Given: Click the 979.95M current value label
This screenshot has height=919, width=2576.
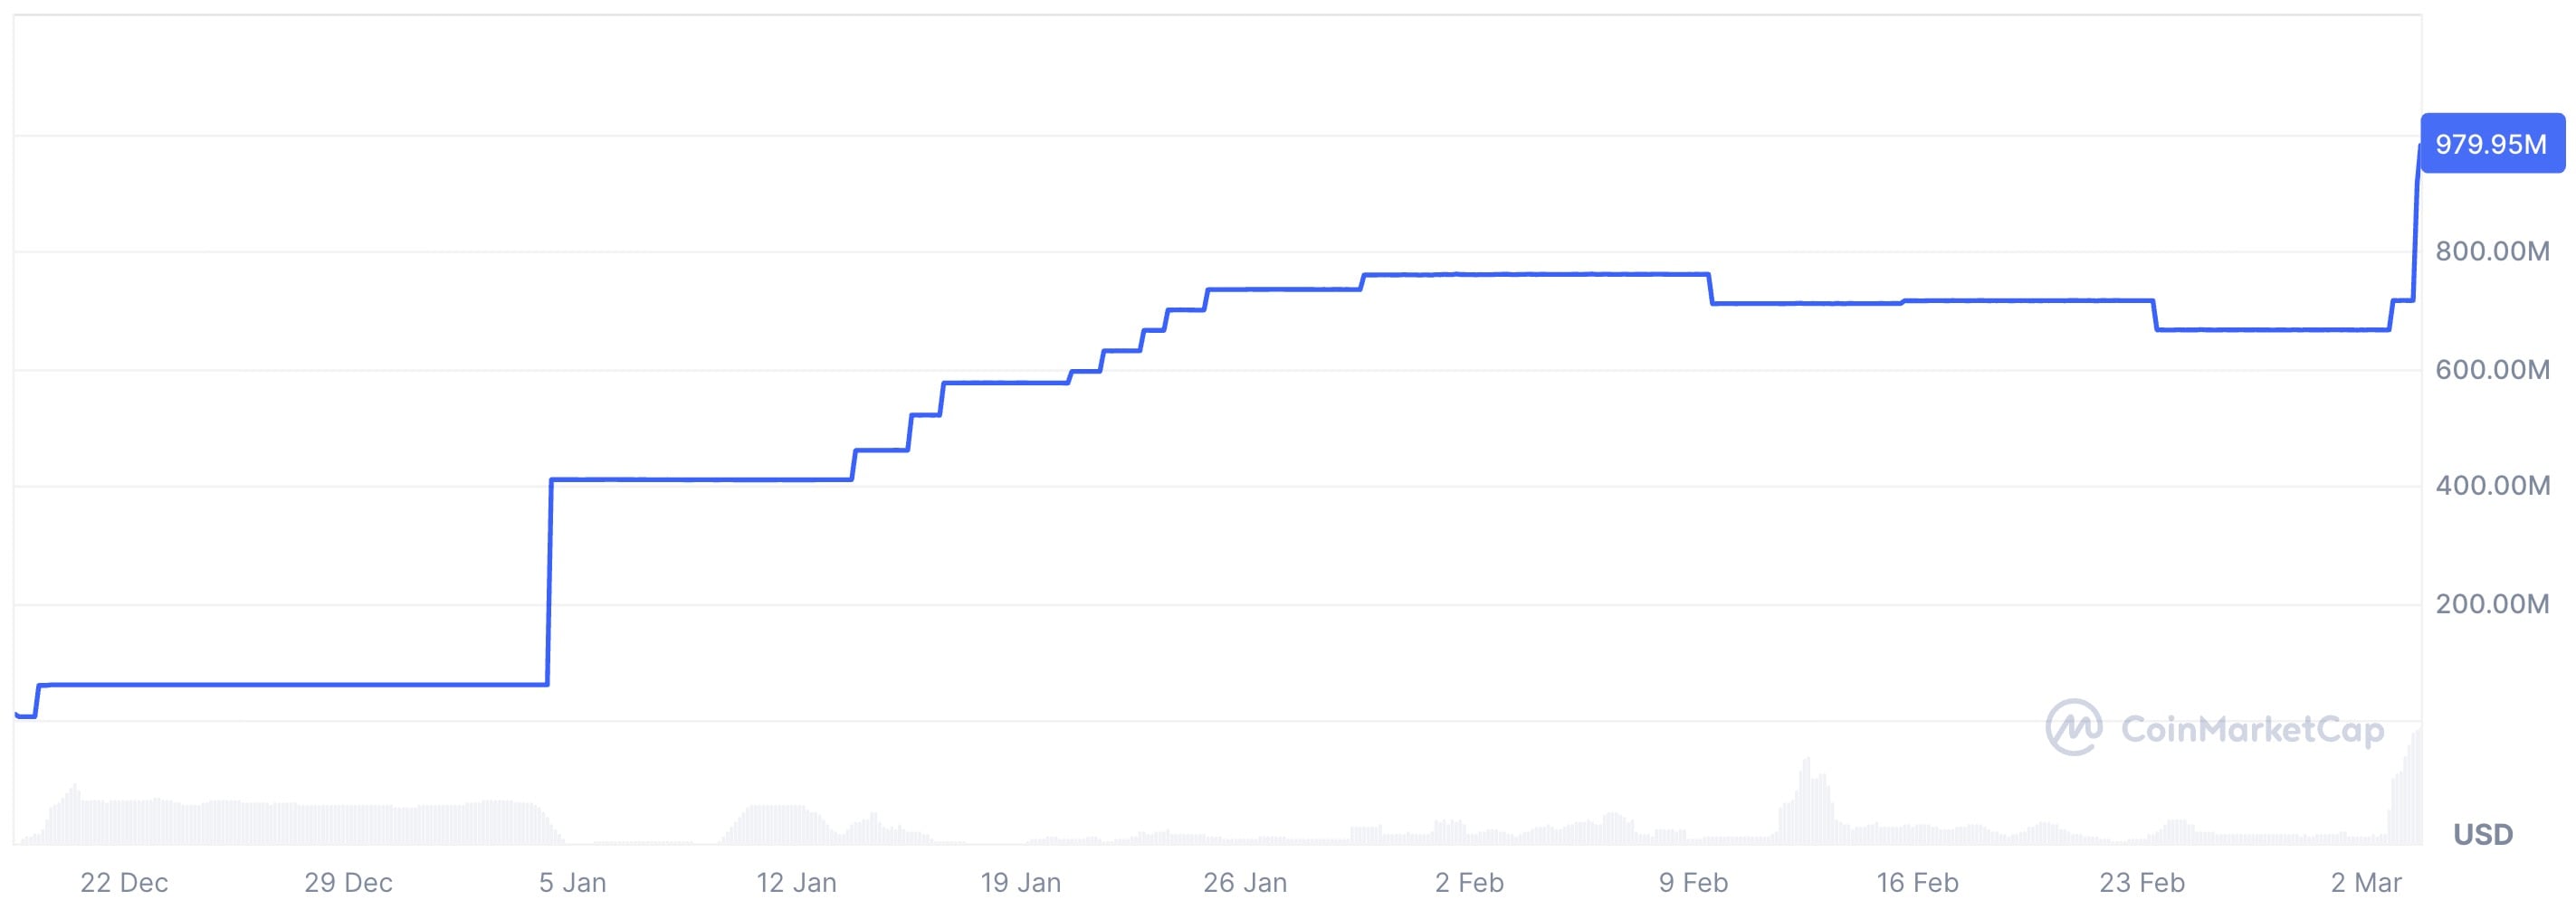Looking at the screenshot, I should pos(2491,145).
